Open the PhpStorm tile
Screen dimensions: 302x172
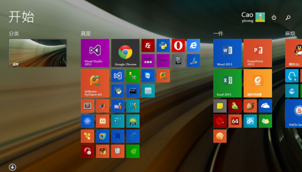click(118, 106)
